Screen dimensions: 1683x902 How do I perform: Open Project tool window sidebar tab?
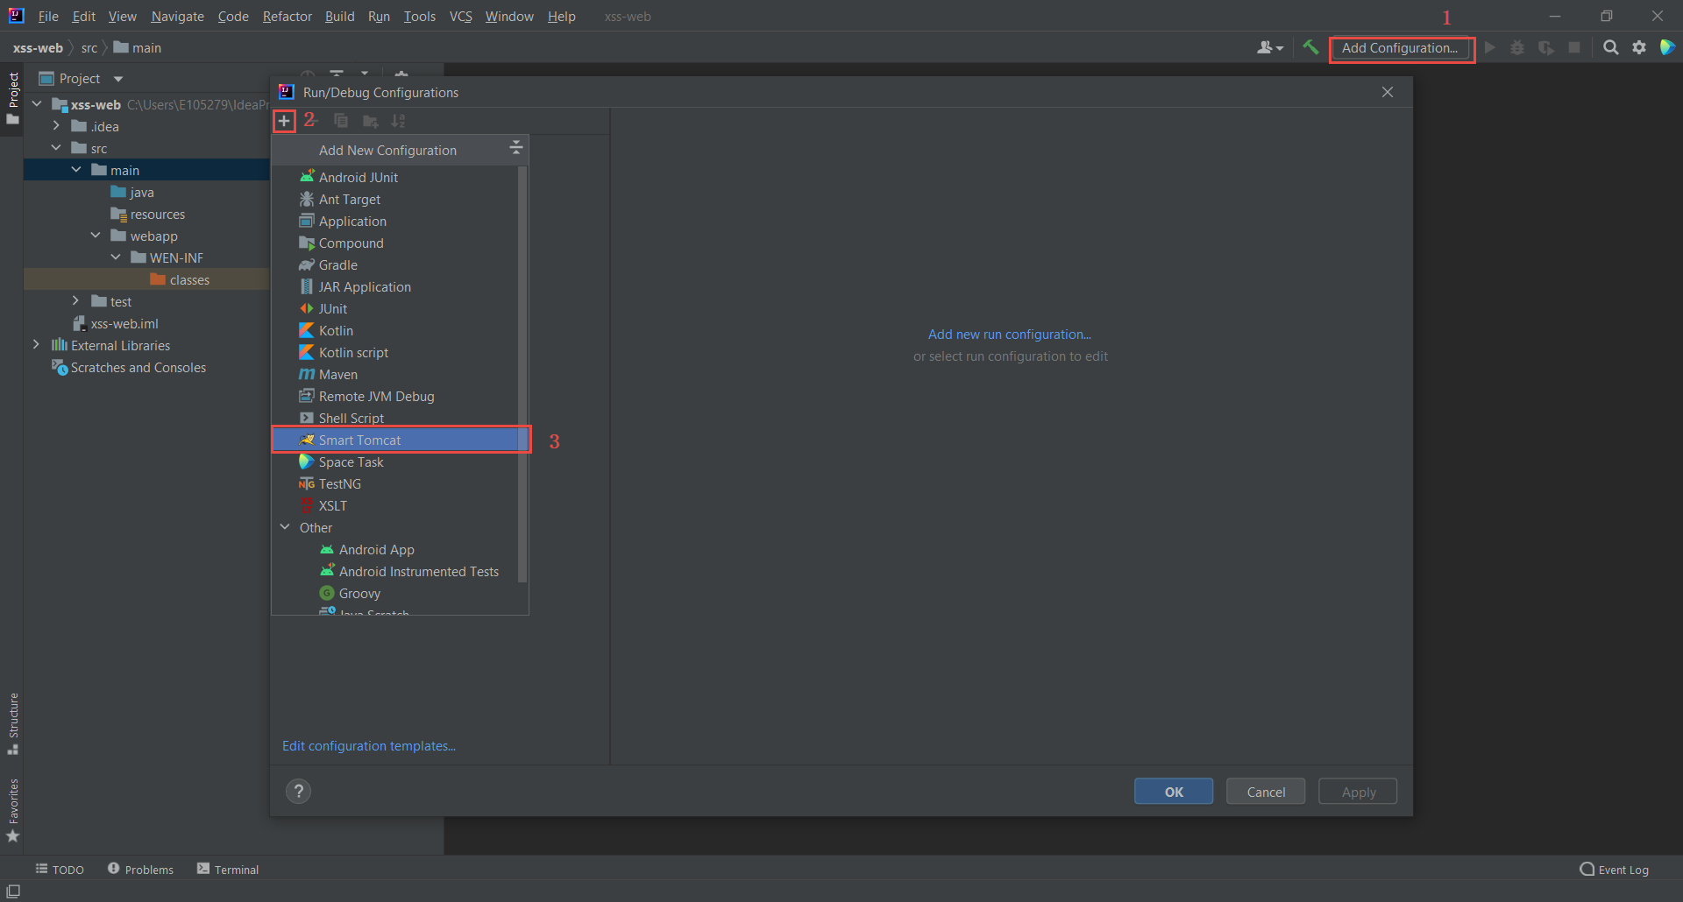coord(13,98)
